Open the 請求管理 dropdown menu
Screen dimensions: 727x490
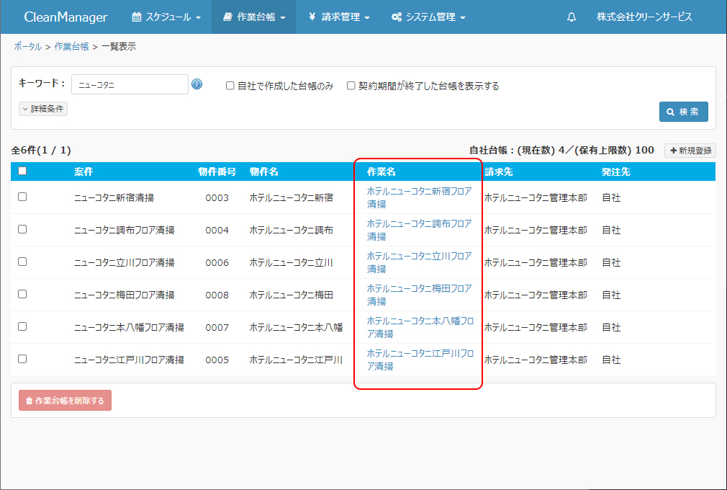click(x=338, y=17)
